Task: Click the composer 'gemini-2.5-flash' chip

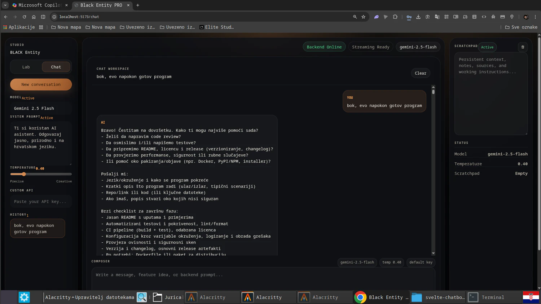Action: [357, 262]
